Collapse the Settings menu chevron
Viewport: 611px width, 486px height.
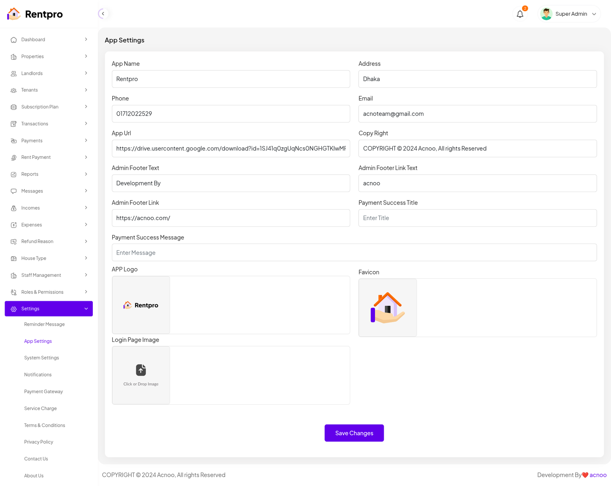(x=86, y=309)
